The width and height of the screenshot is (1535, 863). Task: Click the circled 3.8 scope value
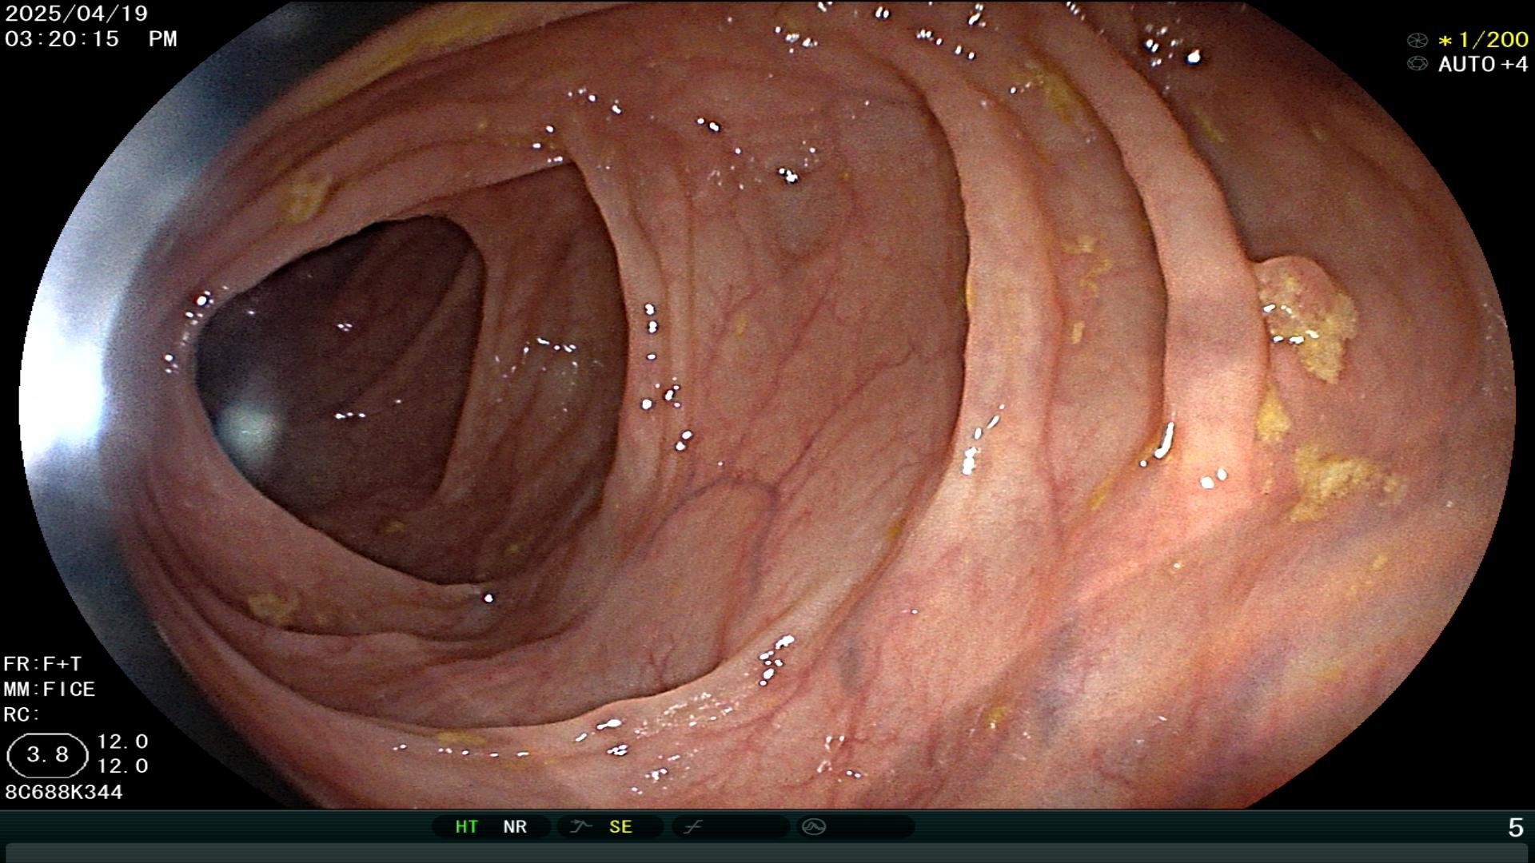click(47, 755)
